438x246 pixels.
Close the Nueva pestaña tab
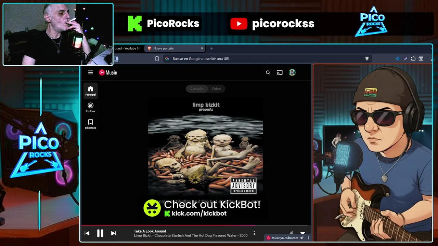click(x=202, y=49)
